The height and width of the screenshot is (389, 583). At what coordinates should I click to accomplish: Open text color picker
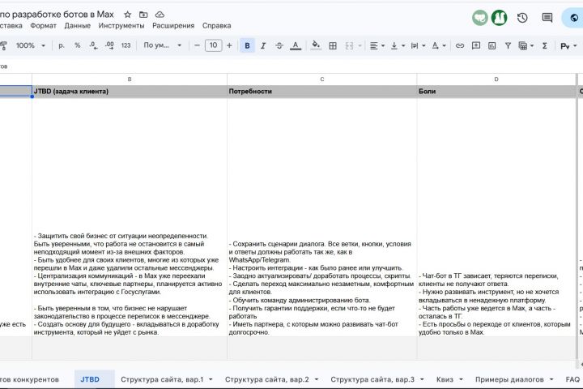pos(296,45)
